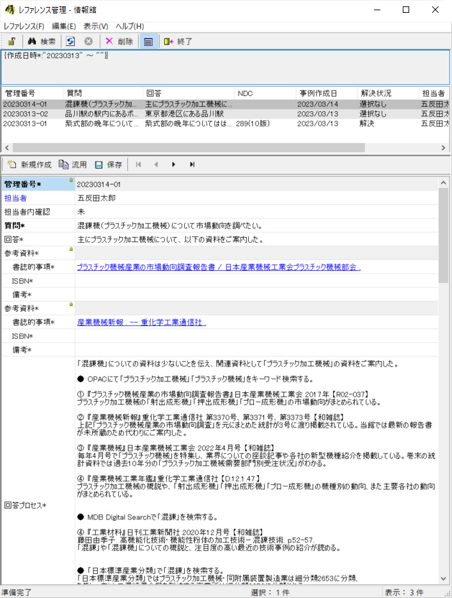Click the unlock padlock toolbar icon
The width and height of the screenshot is (452, 598).
point(12,41)
